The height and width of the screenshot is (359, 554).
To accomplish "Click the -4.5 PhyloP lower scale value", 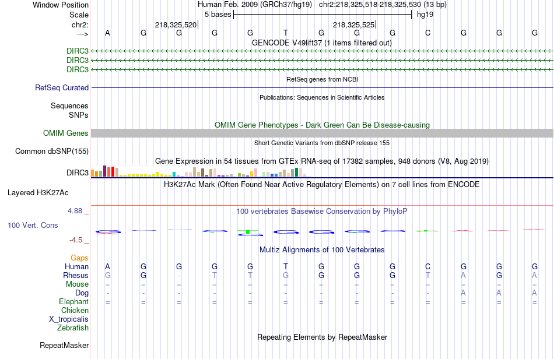I will coord(76,240).
